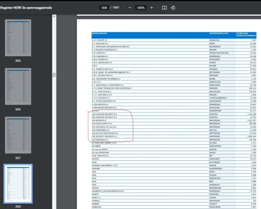The width and height of the screenshot is (261, 209).
Task: Click the row GABOL S.L.
Action: [x=174, y=198]
